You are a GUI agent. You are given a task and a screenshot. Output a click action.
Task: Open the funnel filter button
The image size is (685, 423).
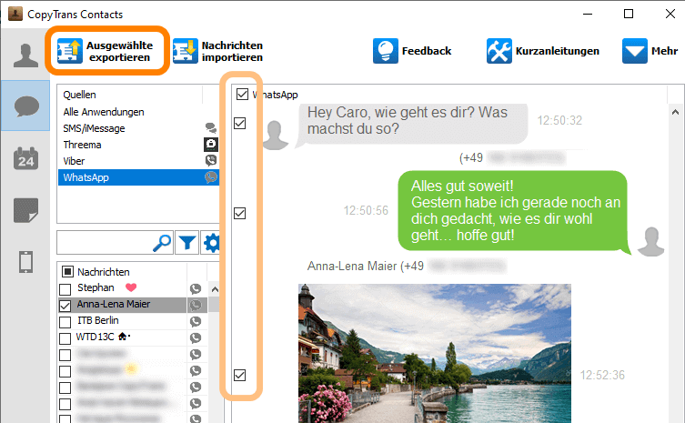click(187, 243)
